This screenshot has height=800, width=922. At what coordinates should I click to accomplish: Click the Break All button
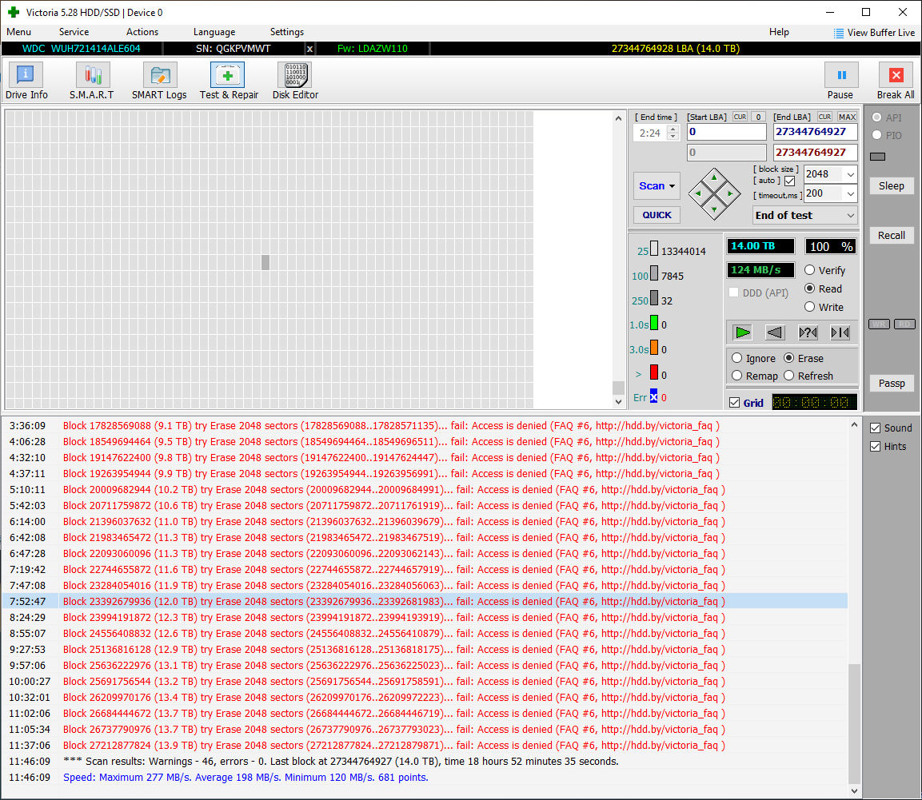pyautogui.click(x=896, y=82)
